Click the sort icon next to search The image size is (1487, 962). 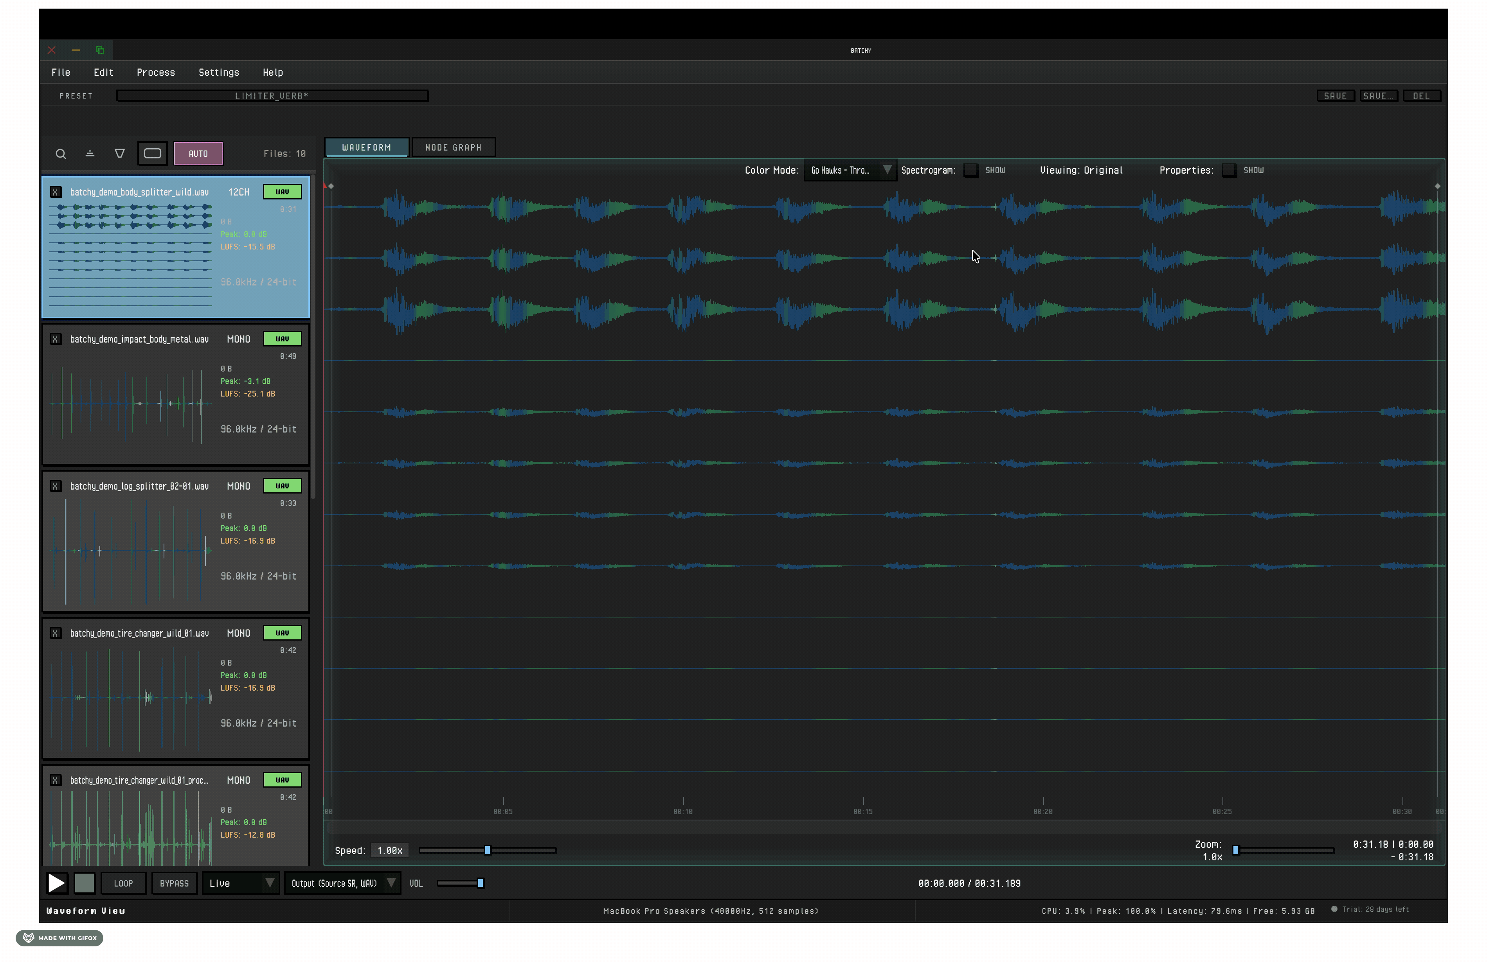tap(89, 154)
